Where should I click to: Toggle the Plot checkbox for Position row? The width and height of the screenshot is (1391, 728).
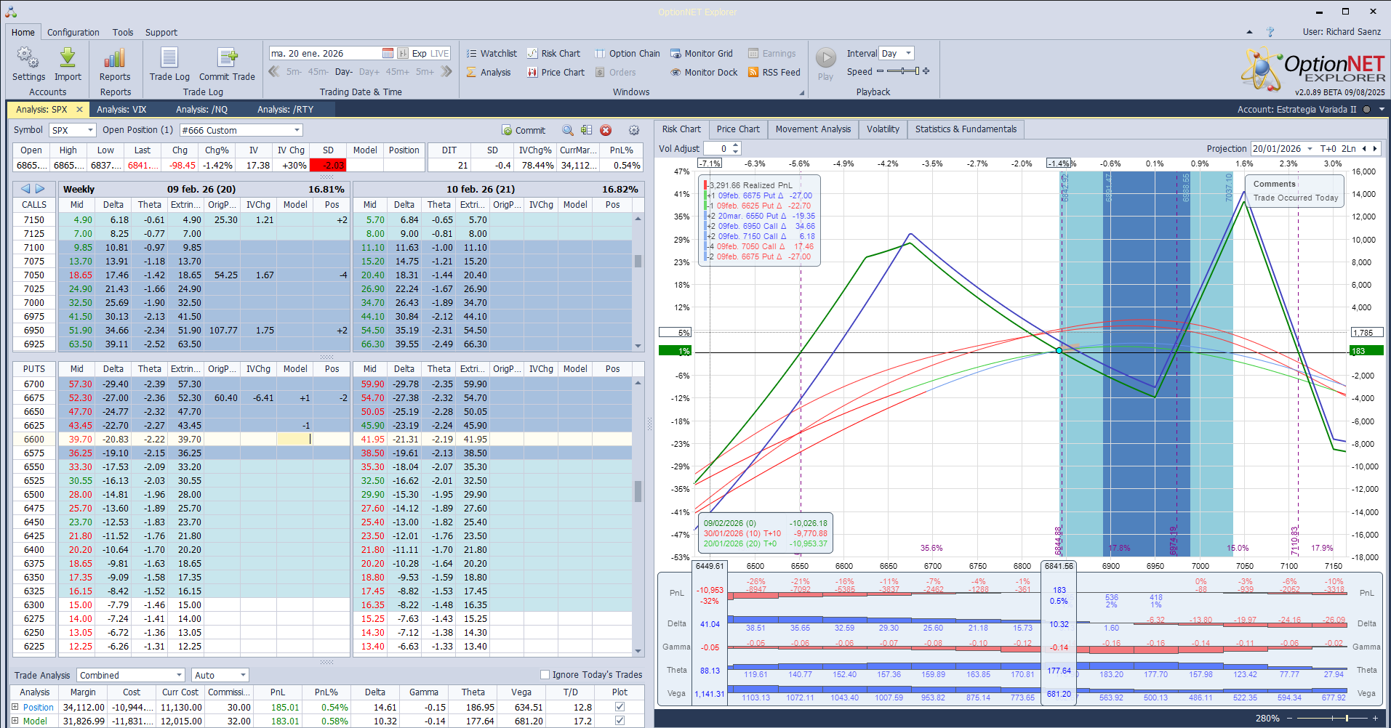point(620,706)
